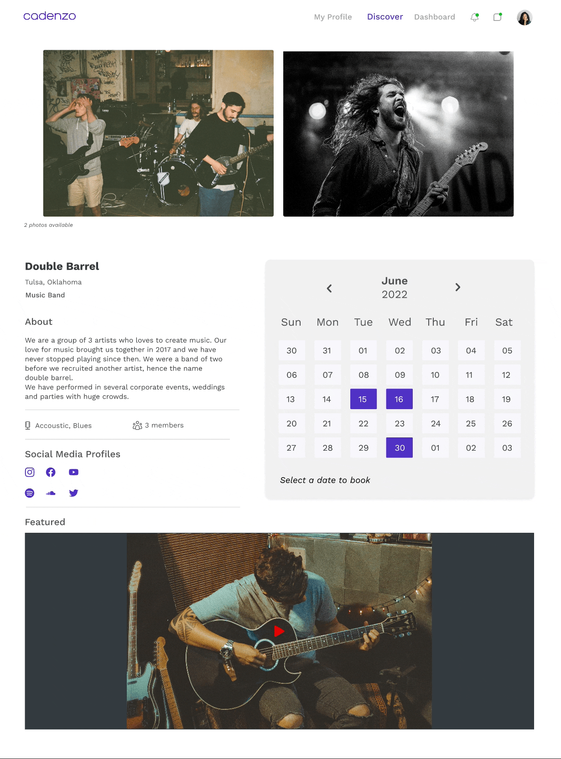This screenshot has height=759, width=561.
Task: Open the SoundCloud profile icon
Action: pos(51,493)
